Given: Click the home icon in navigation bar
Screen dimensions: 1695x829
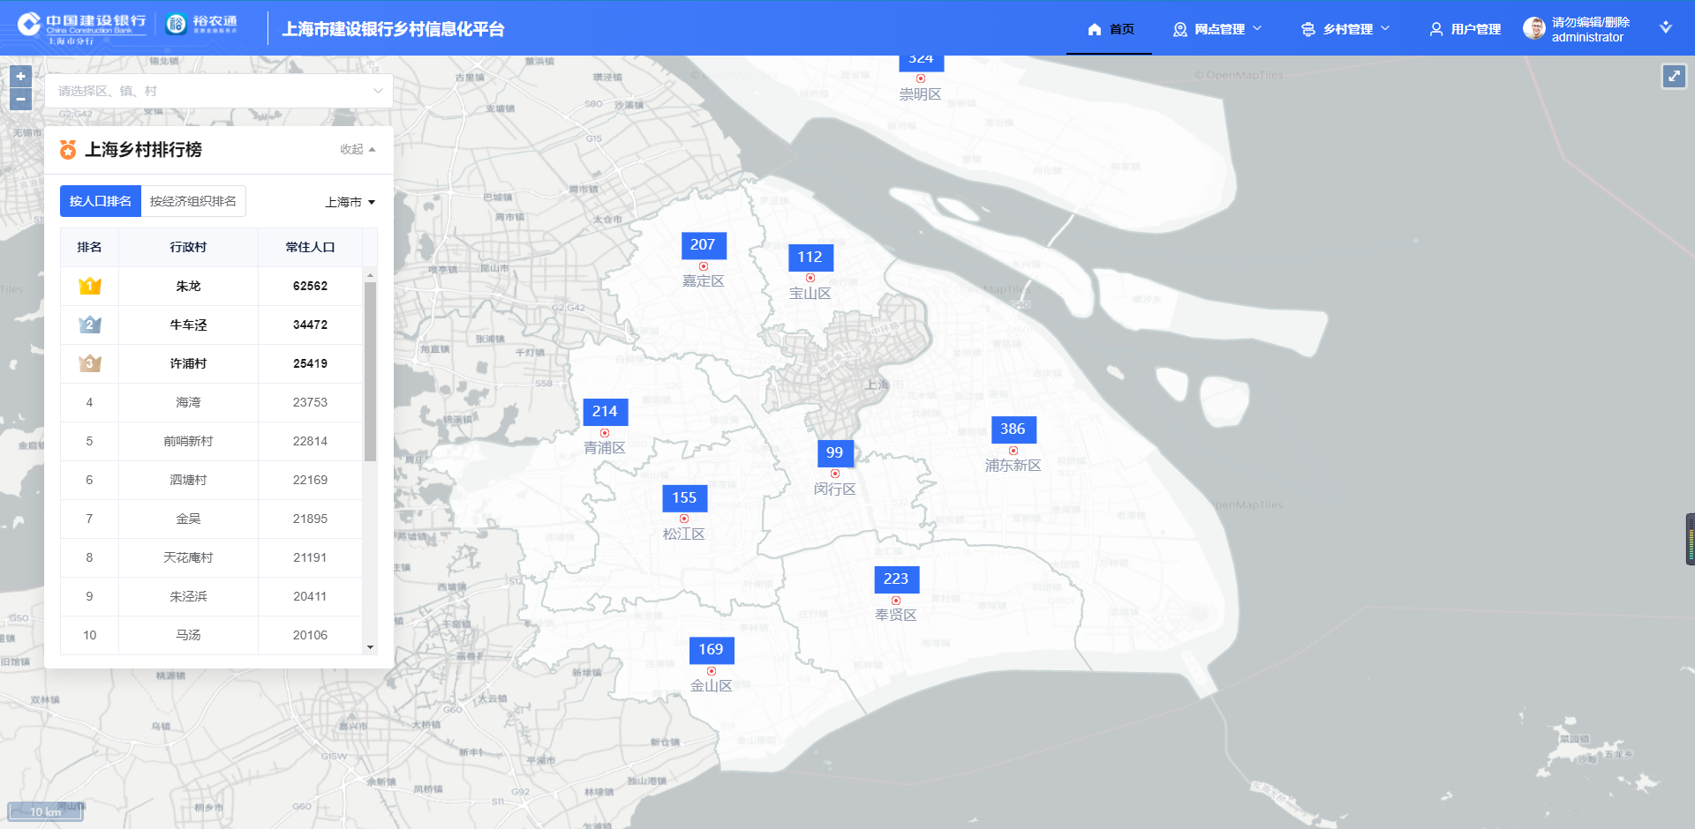Looking at the screenshot, I should tap(1095, 29).
